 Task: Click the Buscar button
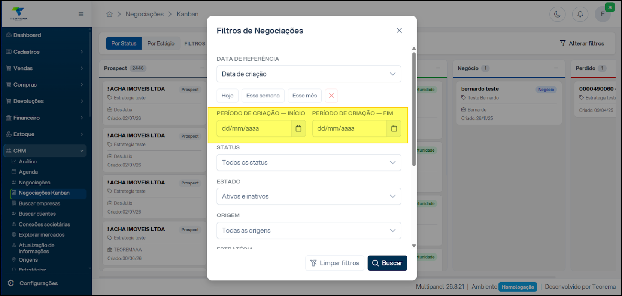pyautogui.click(x=387, y=263)
